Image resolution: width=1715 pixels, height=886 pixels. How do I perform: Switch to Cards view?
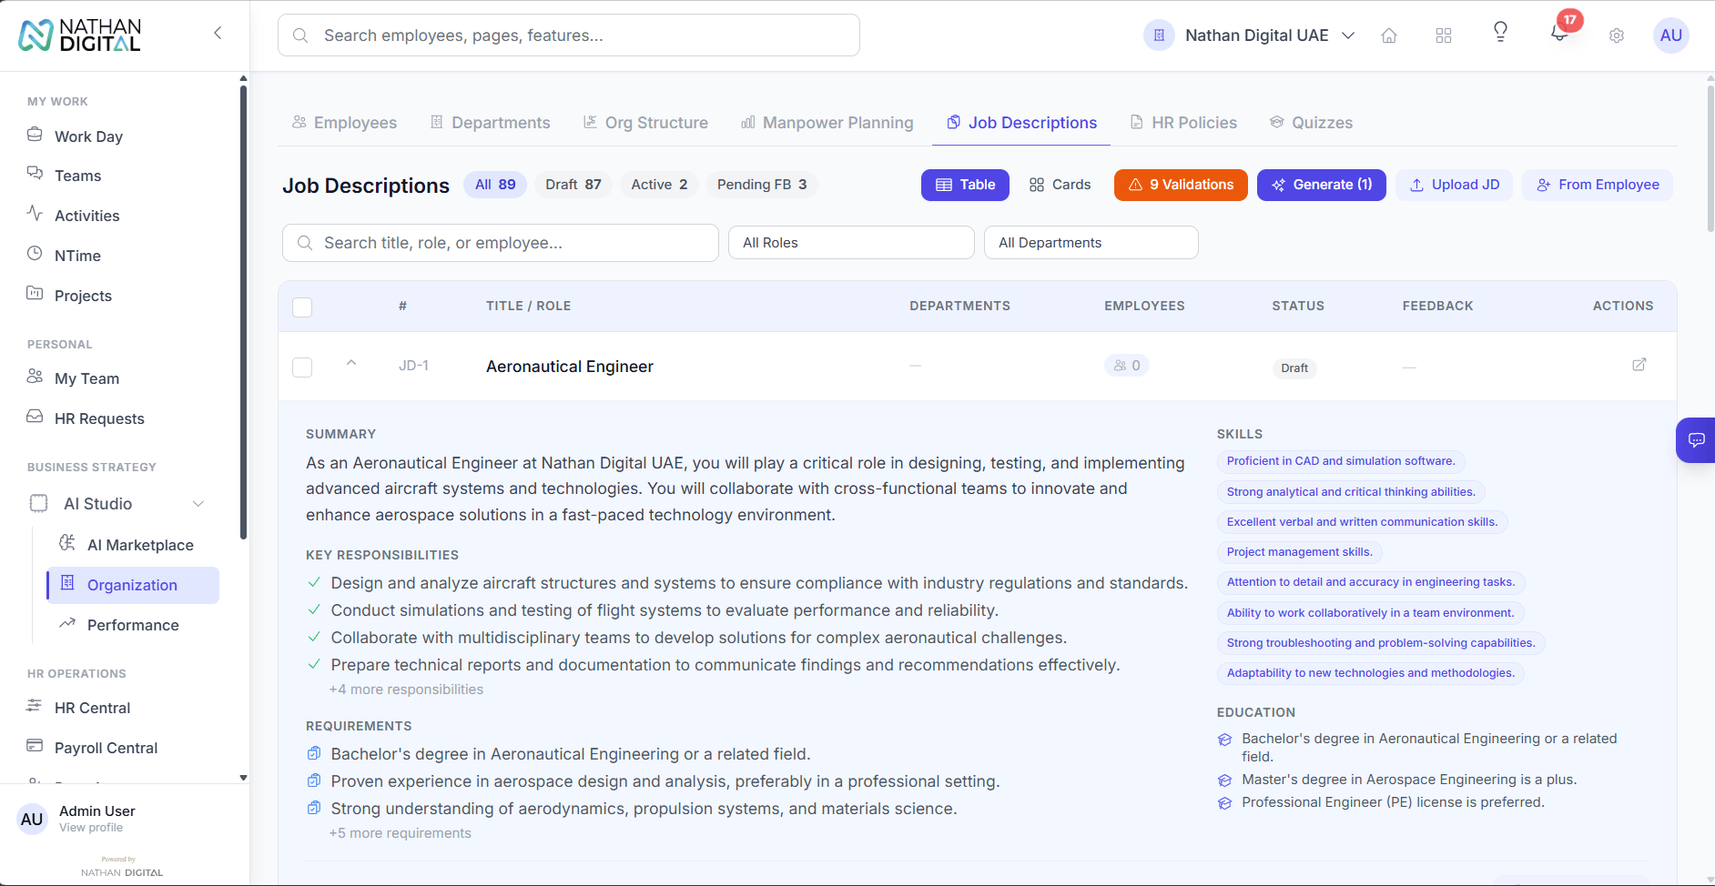pyautogui.click(x=1060, y=185)
